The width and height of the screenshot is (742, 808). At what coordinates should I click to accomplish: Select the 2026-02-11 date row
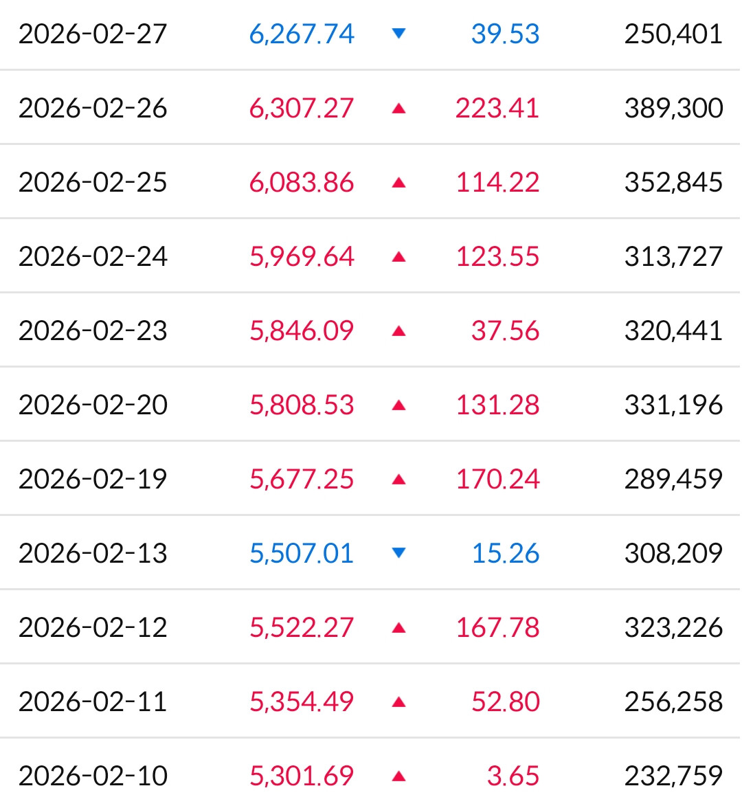click(x=371, y=702)
